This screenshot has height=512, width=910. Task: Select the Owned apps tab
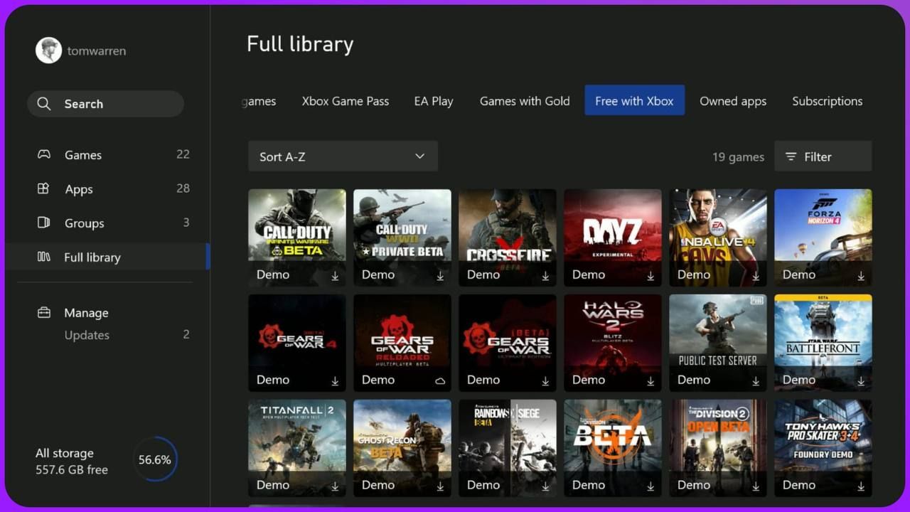click(x=733, y=100)
